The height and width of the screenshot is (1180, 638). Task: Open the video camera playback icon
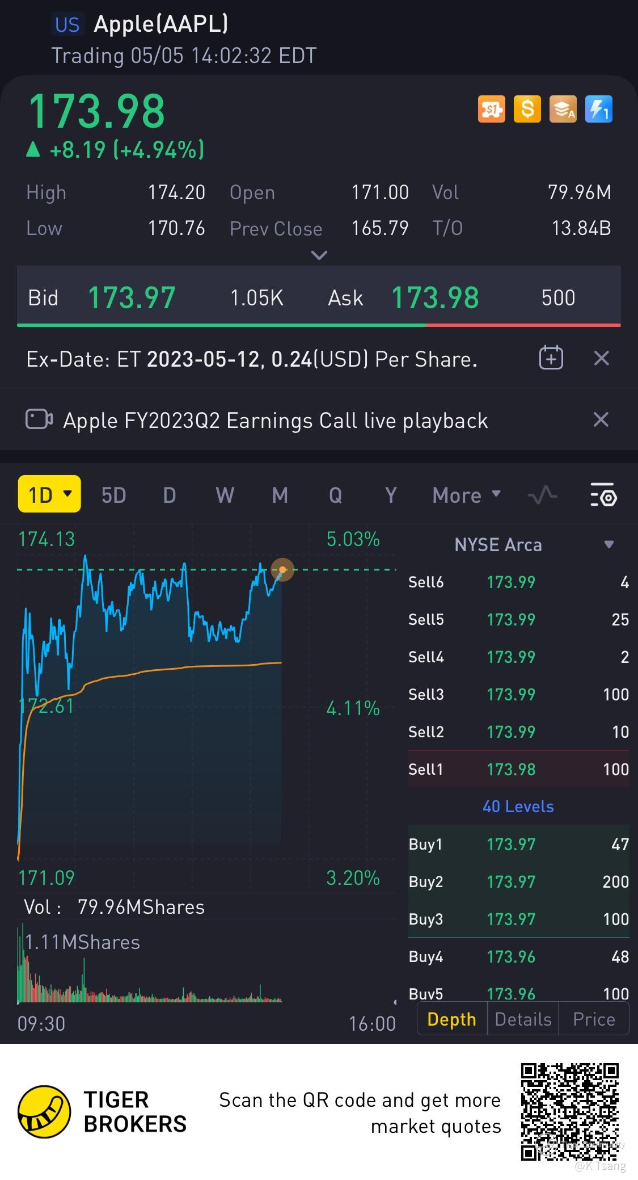pyautogui.click(x=39, y=419)
